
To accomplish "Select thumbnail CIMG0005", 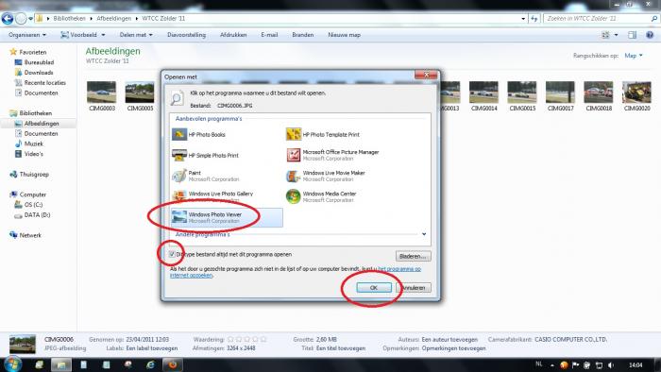I will (140, 96).
